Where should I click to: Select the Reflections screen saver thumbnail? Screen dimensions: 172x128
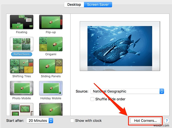pyautogui.click(x=21, y=44)
